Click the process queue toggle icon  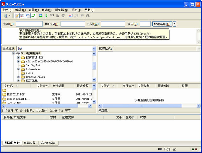(46, 16)
